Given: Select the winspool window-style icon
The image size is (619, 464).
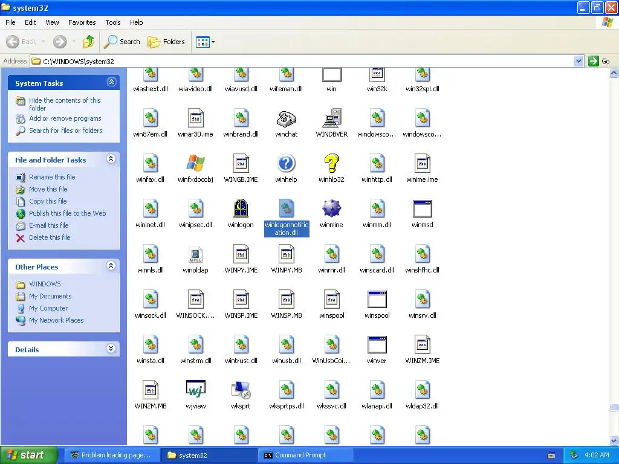Looking at the screenshot, I should 377,299.
